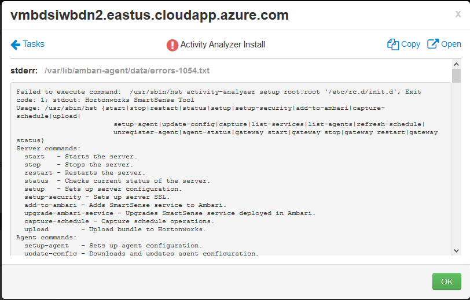The image size is (470, 300).
Task: Click the Copy log icon
Action: 393,45
